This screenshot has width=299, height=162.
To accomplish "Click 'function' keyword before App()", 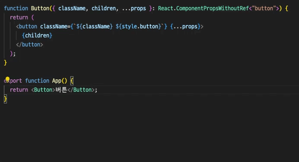I will 37,81.
